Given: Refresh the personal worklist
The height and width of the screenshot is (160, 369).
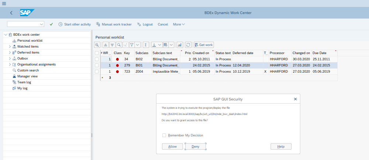Looking at the screenshot, I should tap(188, 45).
